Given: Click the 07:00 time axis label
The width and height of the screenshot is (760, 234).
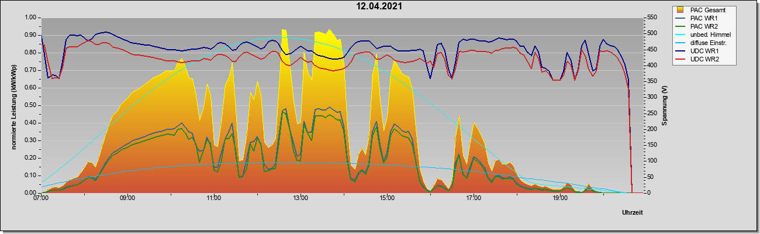Looking at the screenshot, I should click(41, 198).
